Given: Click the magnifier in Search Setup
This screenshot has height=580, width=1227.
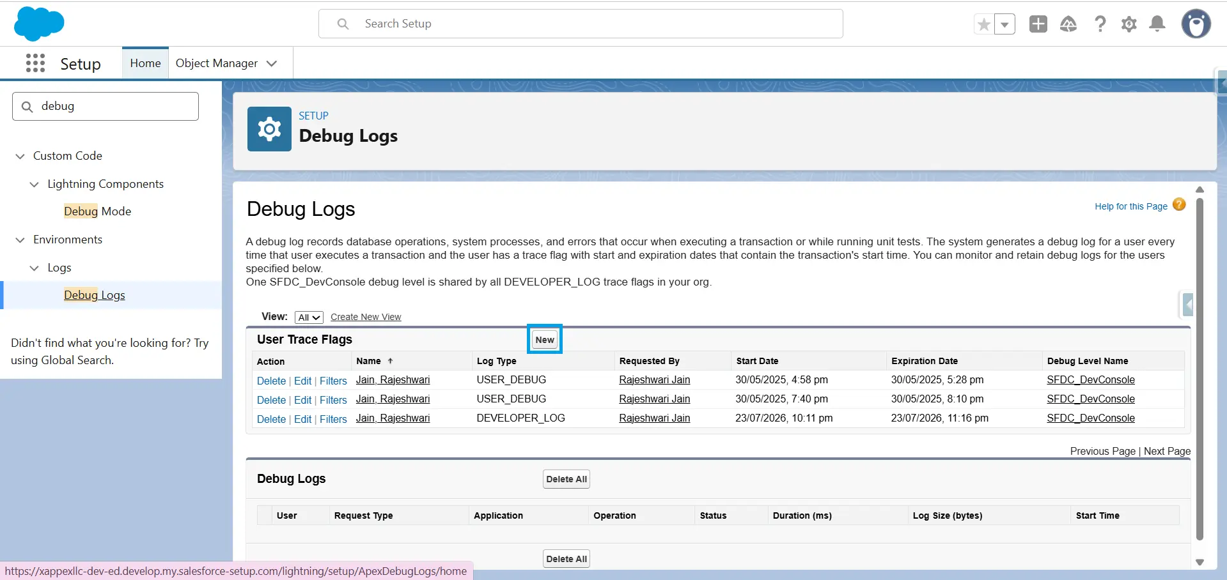Looking at the screenshot, I should click(343, 24).
